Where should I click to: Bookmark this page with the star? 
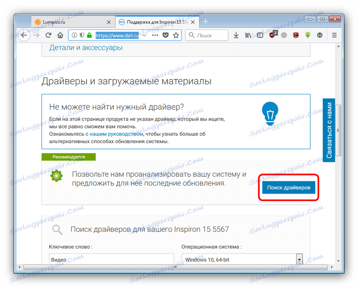pos(176,35)
